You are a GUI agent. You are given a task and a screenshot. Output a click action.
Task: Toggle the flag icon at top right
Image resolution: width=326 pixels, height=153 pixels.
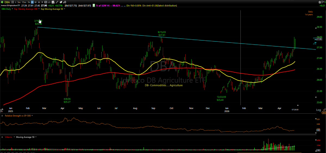pos(323,2)
